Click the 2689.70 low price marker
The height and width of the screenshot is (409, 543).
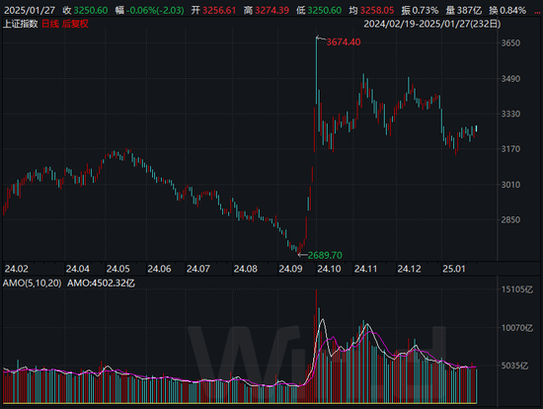click(x=325, y=256)
